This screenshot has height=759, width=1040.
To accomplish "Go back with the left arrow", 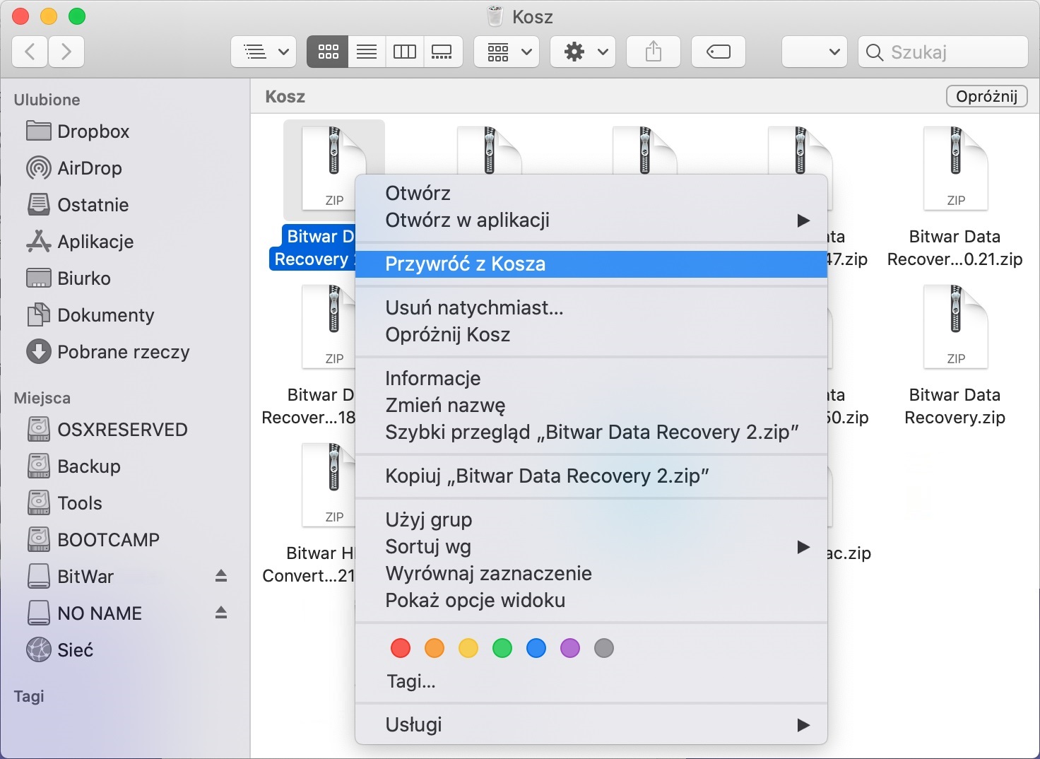I will (30, 52).
